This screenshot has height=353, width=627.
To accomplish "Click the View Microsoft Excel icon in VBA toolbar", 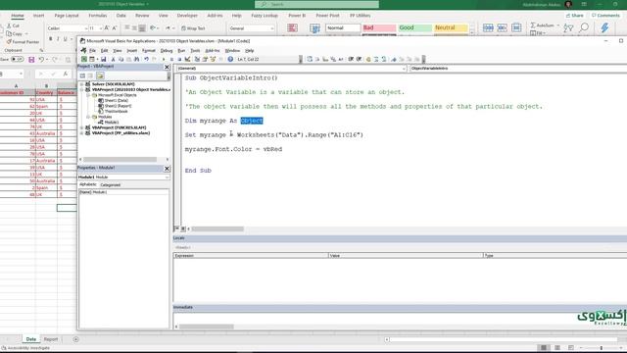I will click(84, 59).
